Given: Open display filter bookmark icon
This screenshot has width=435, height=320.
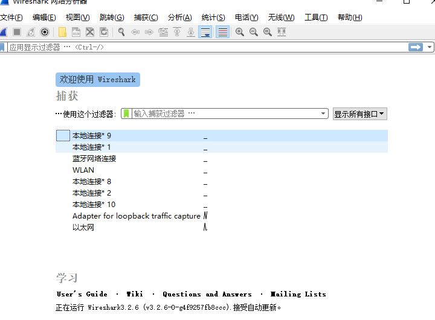Looking at the screenshot, I should [x=3, y=47].
